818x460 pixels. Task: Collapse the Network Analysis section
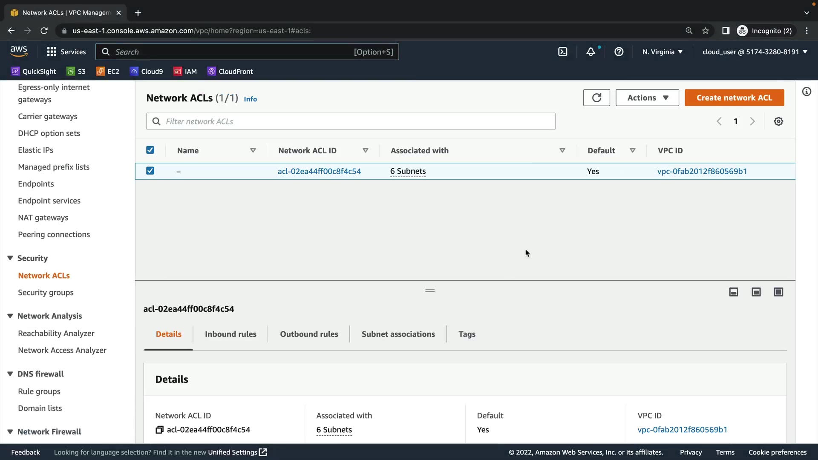point(10,316)
